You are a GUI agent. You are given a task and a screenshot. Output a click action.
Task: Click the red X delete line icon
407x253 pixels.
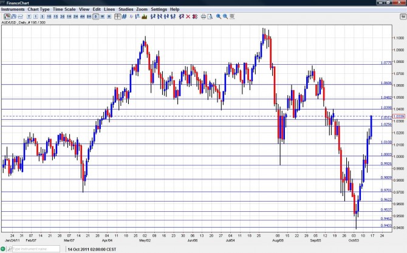coord(188,16)
